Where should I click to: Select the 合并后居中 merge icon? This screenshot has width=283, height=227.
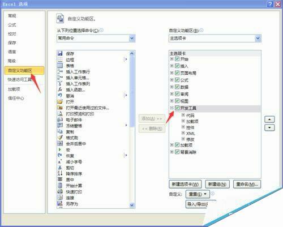click(x=60, y=144)
